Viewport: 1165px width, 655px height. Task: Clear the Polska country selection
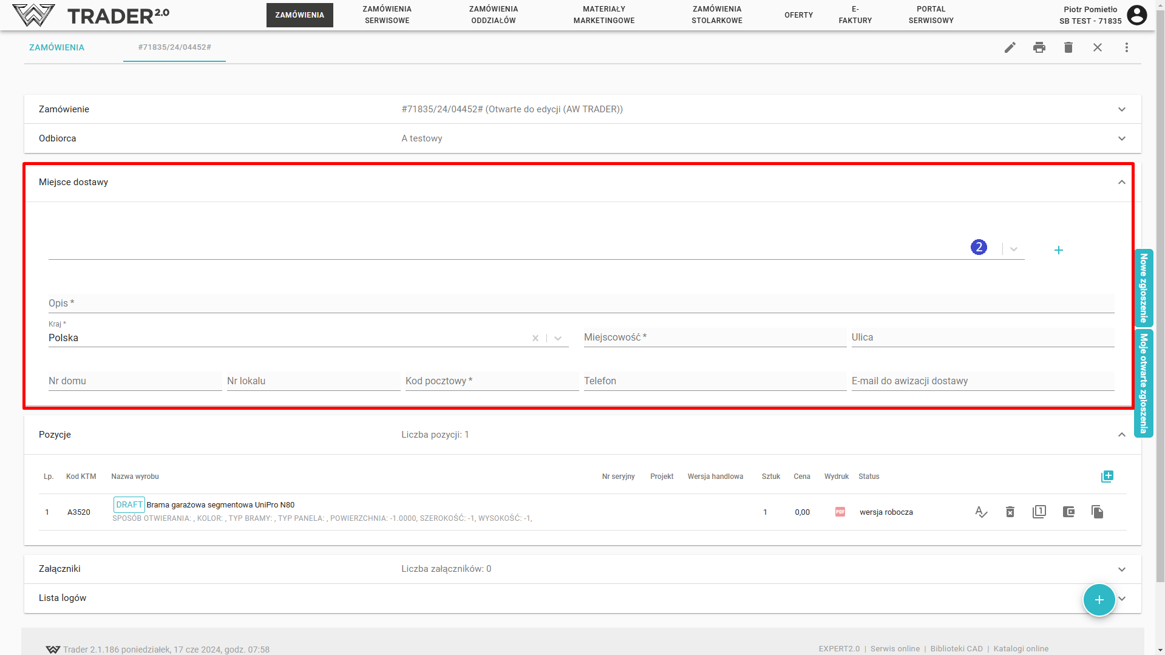pyautogui.click(x=535, y=338)
